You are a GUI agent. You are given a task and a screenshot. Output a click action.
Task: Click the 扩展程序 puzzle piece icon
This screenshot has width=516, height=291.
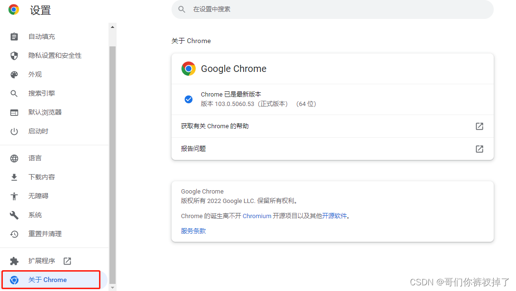pos(14,261)
